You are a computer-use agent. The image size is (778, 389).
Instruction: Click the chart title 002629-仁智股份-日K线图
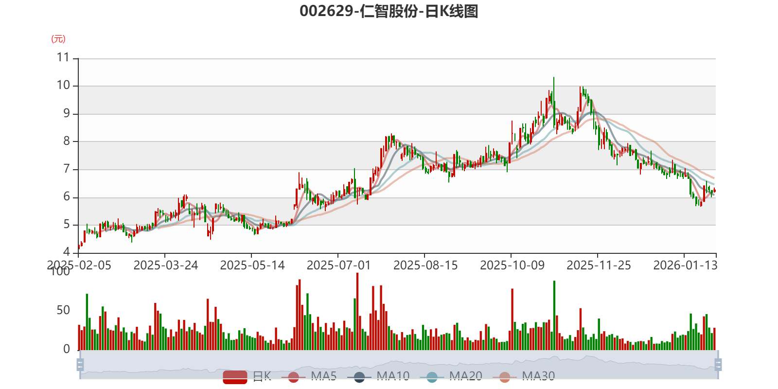click(x=389, y=11)
